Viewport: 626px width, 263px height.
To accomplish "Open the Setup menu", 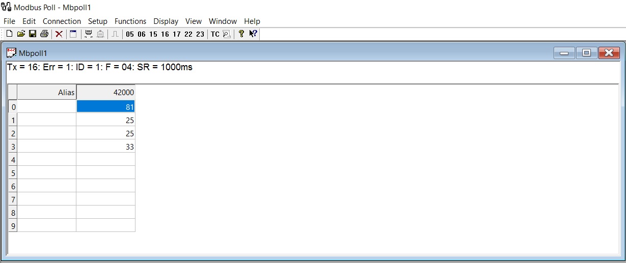I will pos(98,21).
